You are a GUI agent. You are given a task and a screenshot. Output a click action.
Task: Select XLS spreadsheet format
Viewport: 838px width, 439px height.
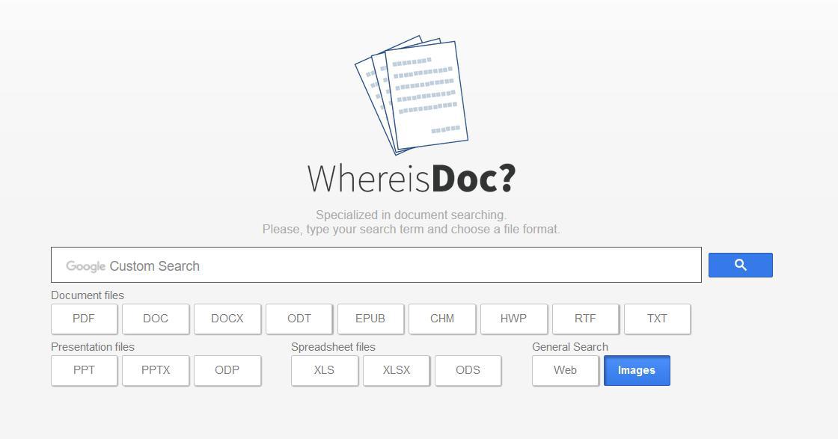coord(325,370)
